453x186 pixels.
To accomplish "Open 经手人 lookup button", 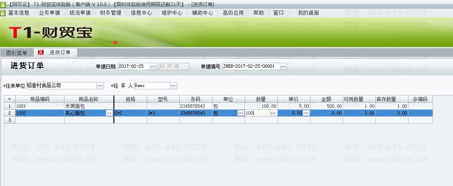I will (173, 86).
